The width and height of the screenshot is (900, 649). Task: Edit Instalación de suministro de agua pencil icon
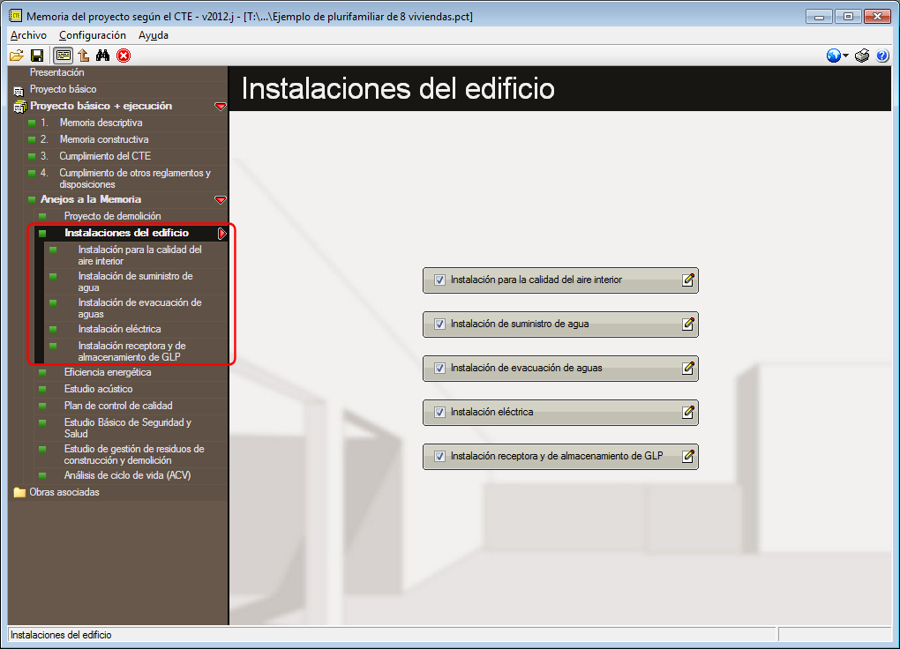pyautogui.click(x=688, y=324)
